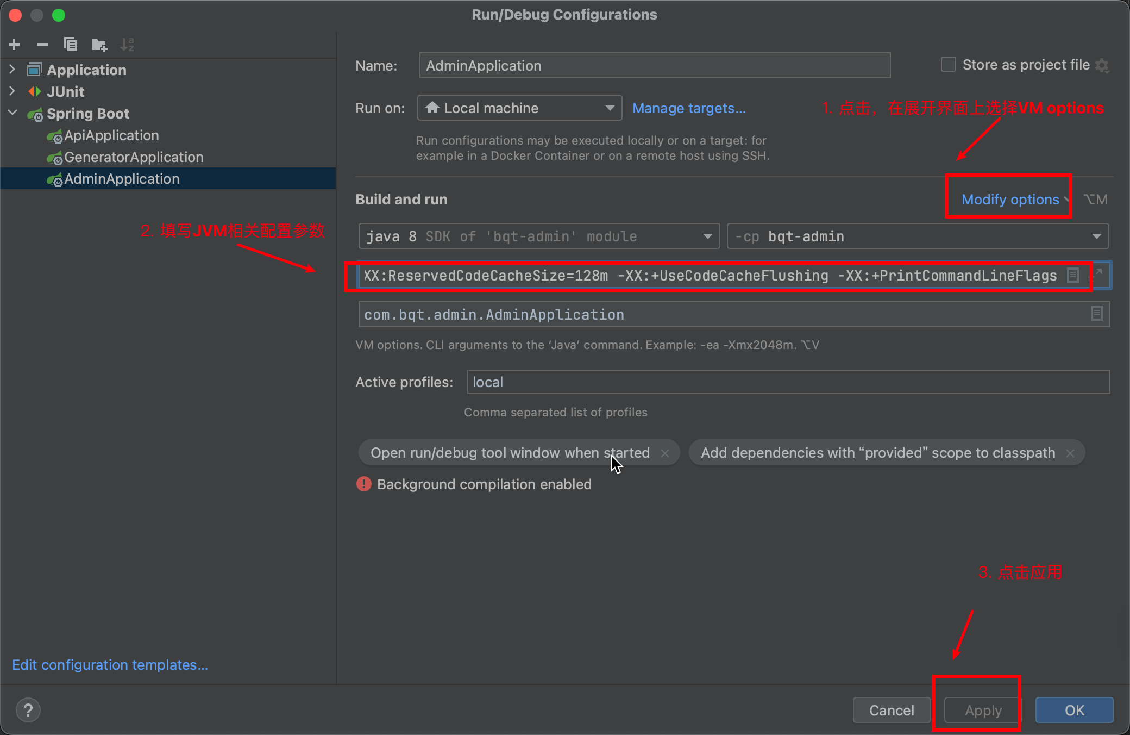
Task: Click the Apply button
Action: coord(983,710)
